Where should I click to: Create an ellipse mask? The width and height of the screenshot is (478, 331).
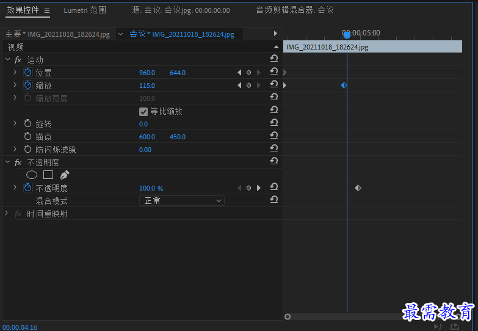(x=32, y=175)
